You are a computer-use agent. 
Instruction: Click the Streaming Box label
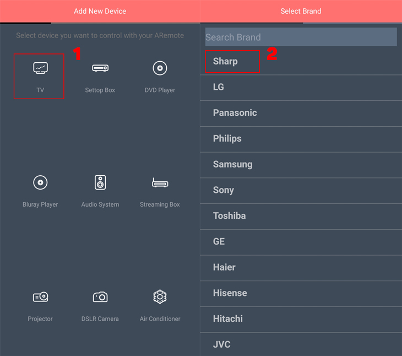160,204
